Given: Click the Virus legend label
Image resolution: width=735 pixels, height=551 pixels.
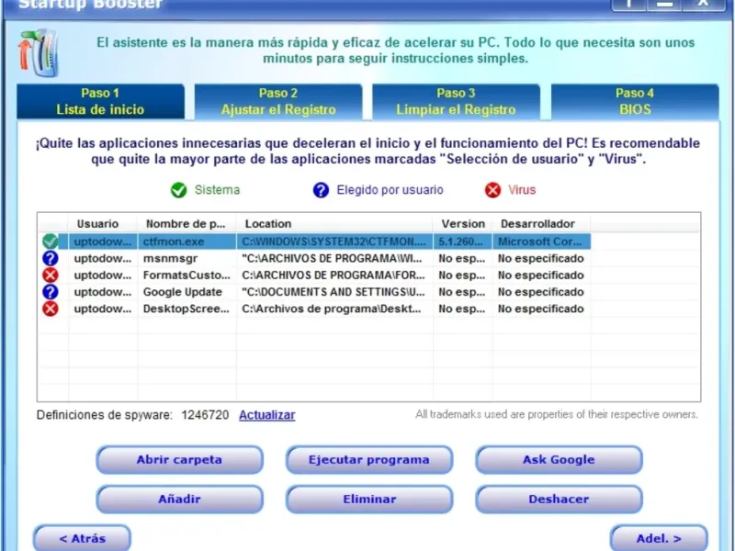Looking at the screenshot, I should (522, 190).
